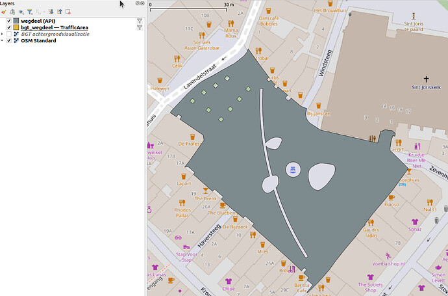This screenshot has height=296, width=448.
Task: Enable the BGT achtergrondvisualisatie layer checkbox
Action: (x=8, y=34)
